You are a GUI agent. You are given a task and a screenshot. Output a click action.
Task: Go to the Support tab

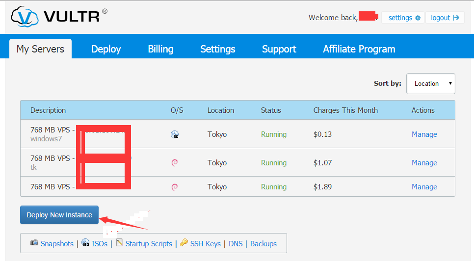click(x=279, y=49)
